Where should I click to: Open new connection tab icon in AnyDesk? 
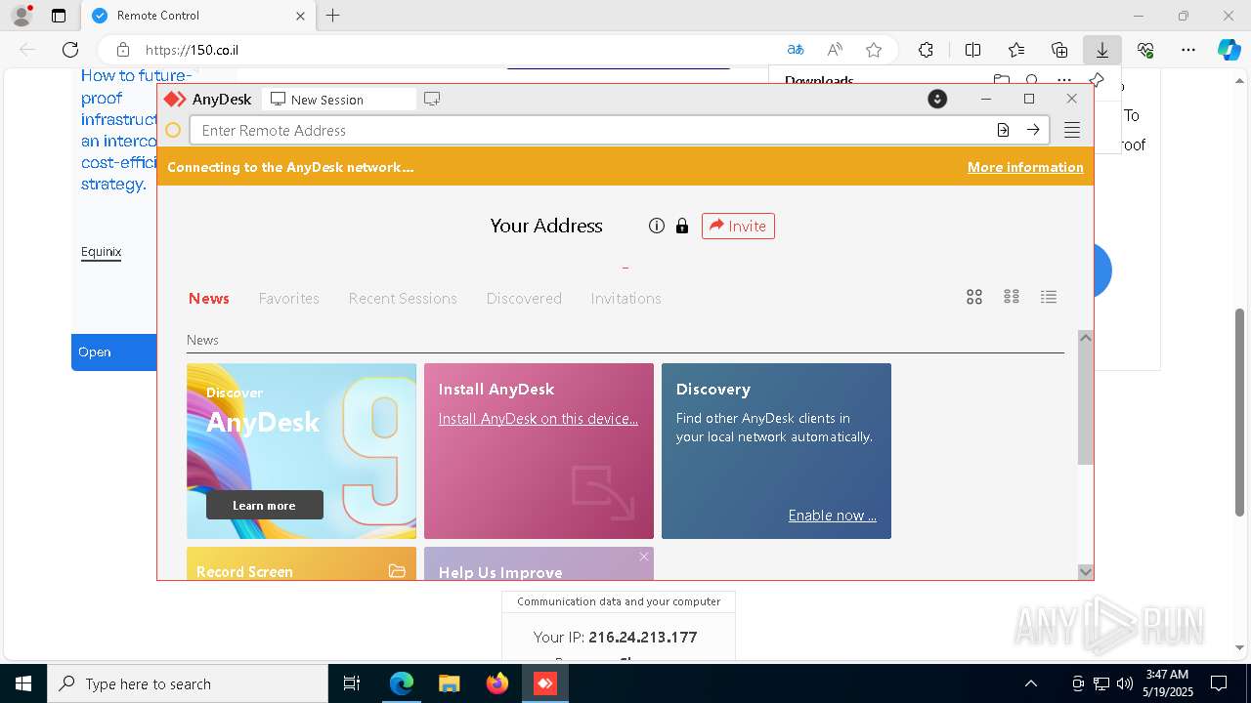click(432, 99)
